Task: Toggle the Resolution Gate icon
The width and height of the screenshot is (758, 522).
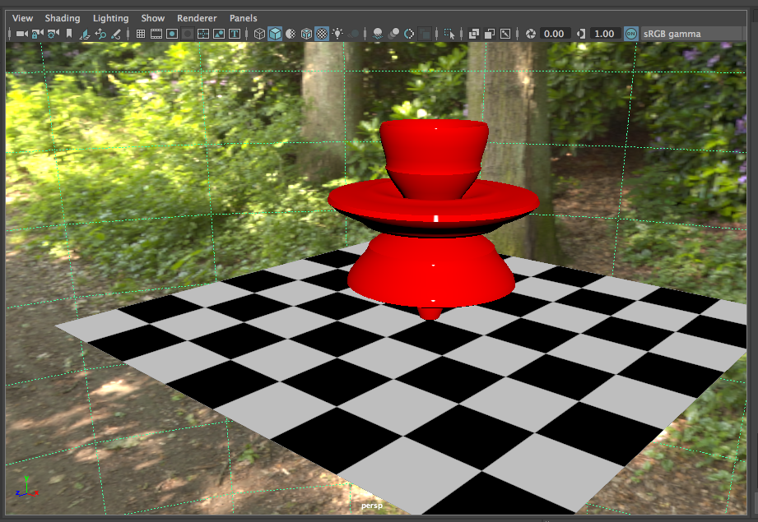Action: 172,34
